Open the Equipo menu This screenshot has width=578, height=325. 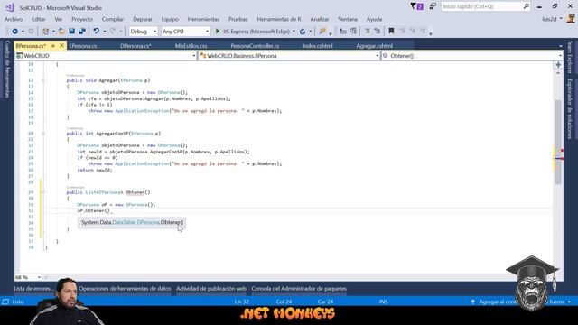[x=170, y=19]
